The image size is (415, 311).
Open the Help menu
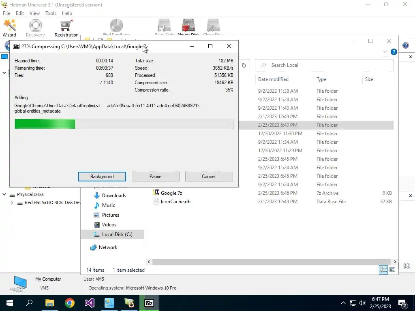pos(67,13)
